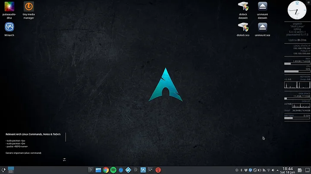The height and width of the screenshot is (174, 311).
Task: Click the LOCAL STATIC IP address text
Action: pos(301,48)
